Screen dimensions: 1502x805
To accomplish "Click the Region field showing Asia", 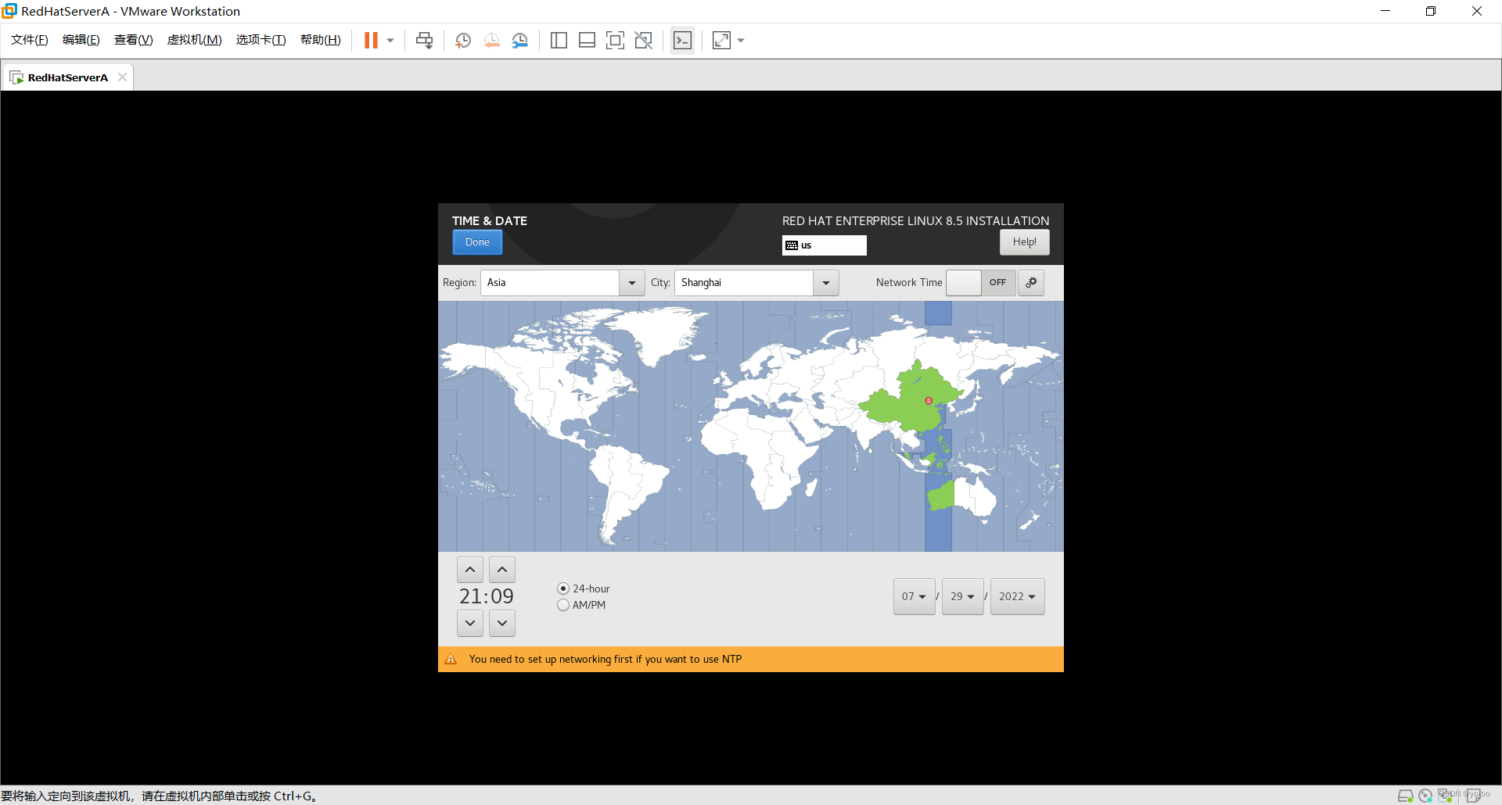I will [550, 283].
